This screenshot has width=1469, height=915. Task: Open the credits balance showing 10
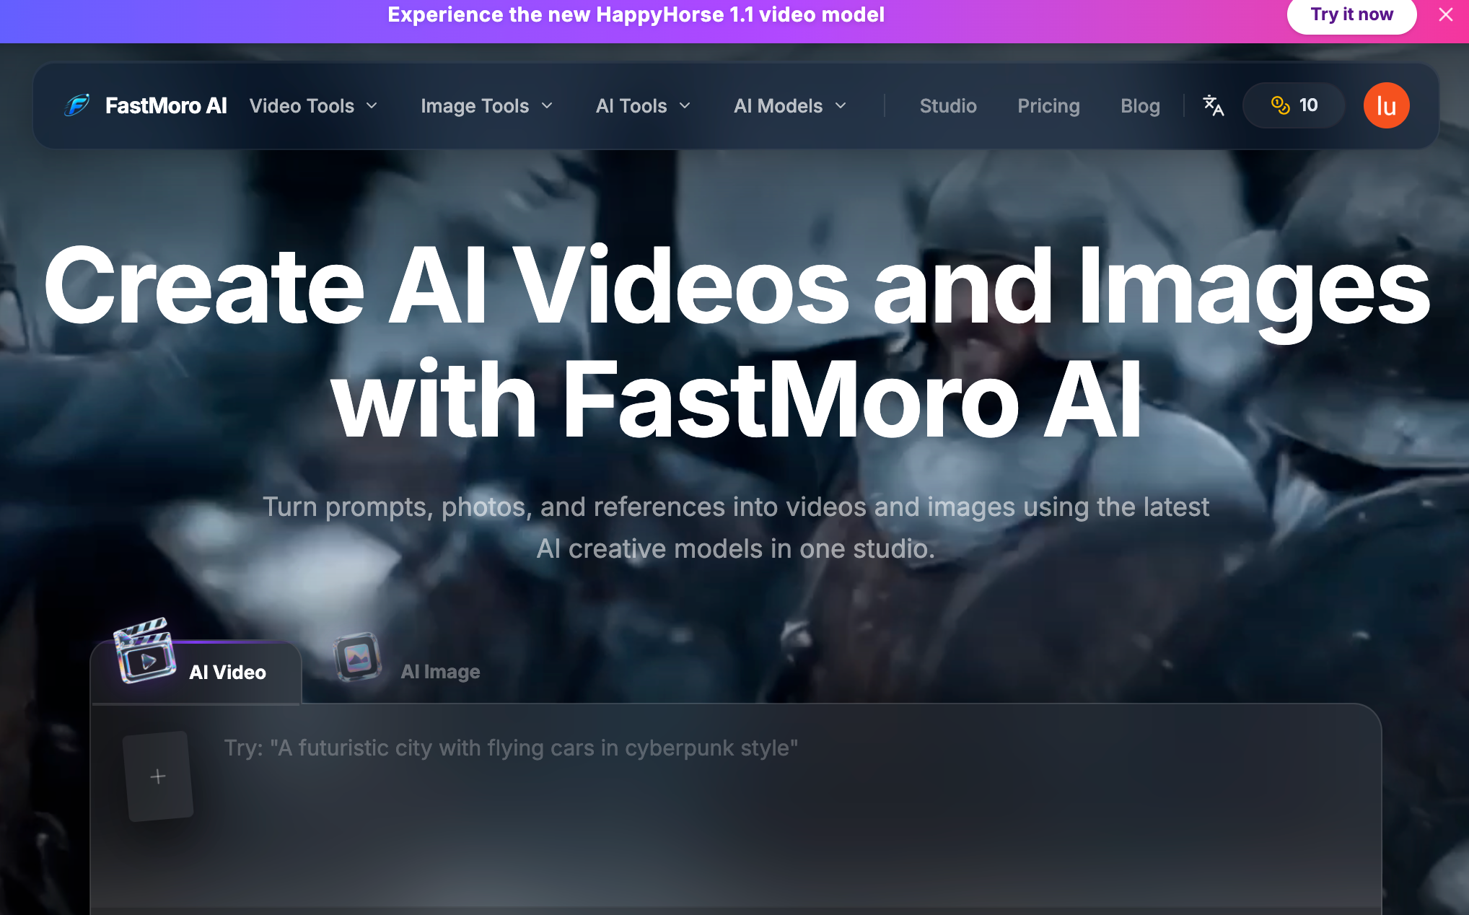(x=1294, y=105)
